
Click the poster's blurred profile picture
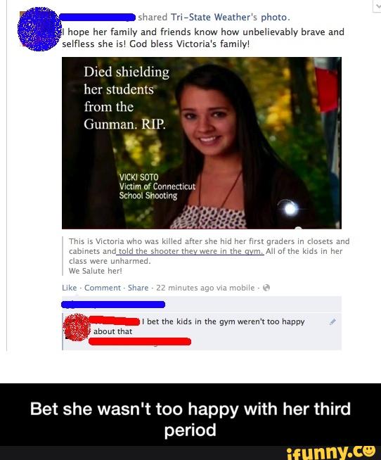39,29
